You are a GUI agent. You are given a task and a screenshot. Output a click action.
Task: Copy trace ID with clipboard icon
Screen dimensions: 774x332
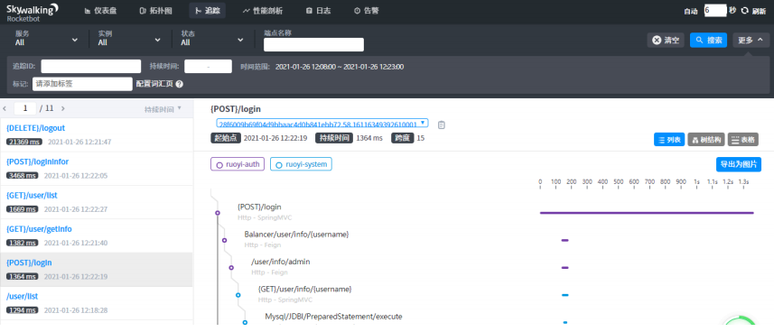(442, 124)
